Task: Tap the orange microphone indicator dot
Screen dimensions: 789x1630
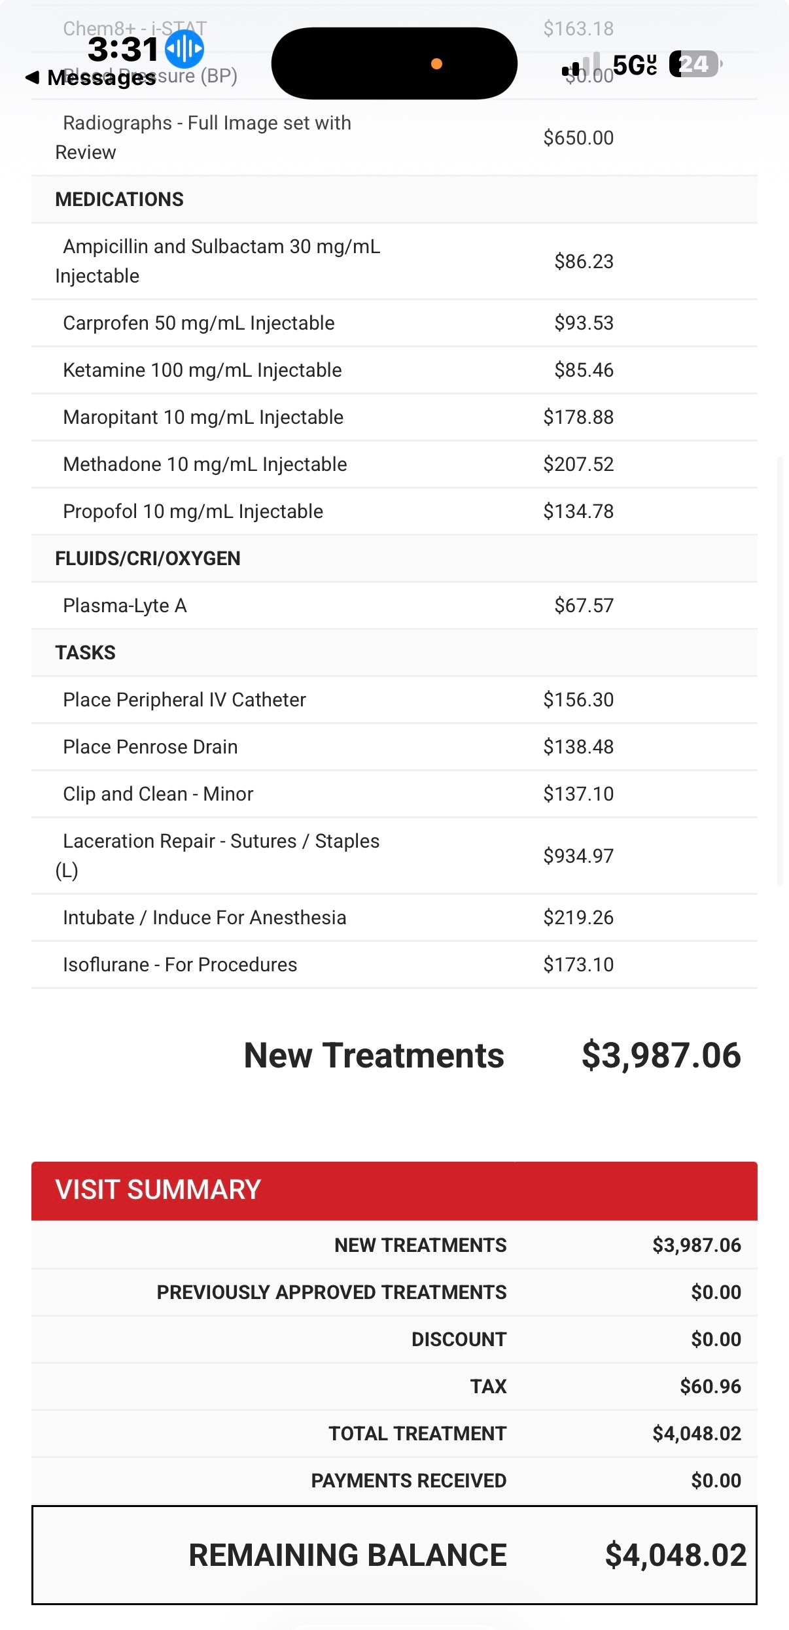Action: 436,63
